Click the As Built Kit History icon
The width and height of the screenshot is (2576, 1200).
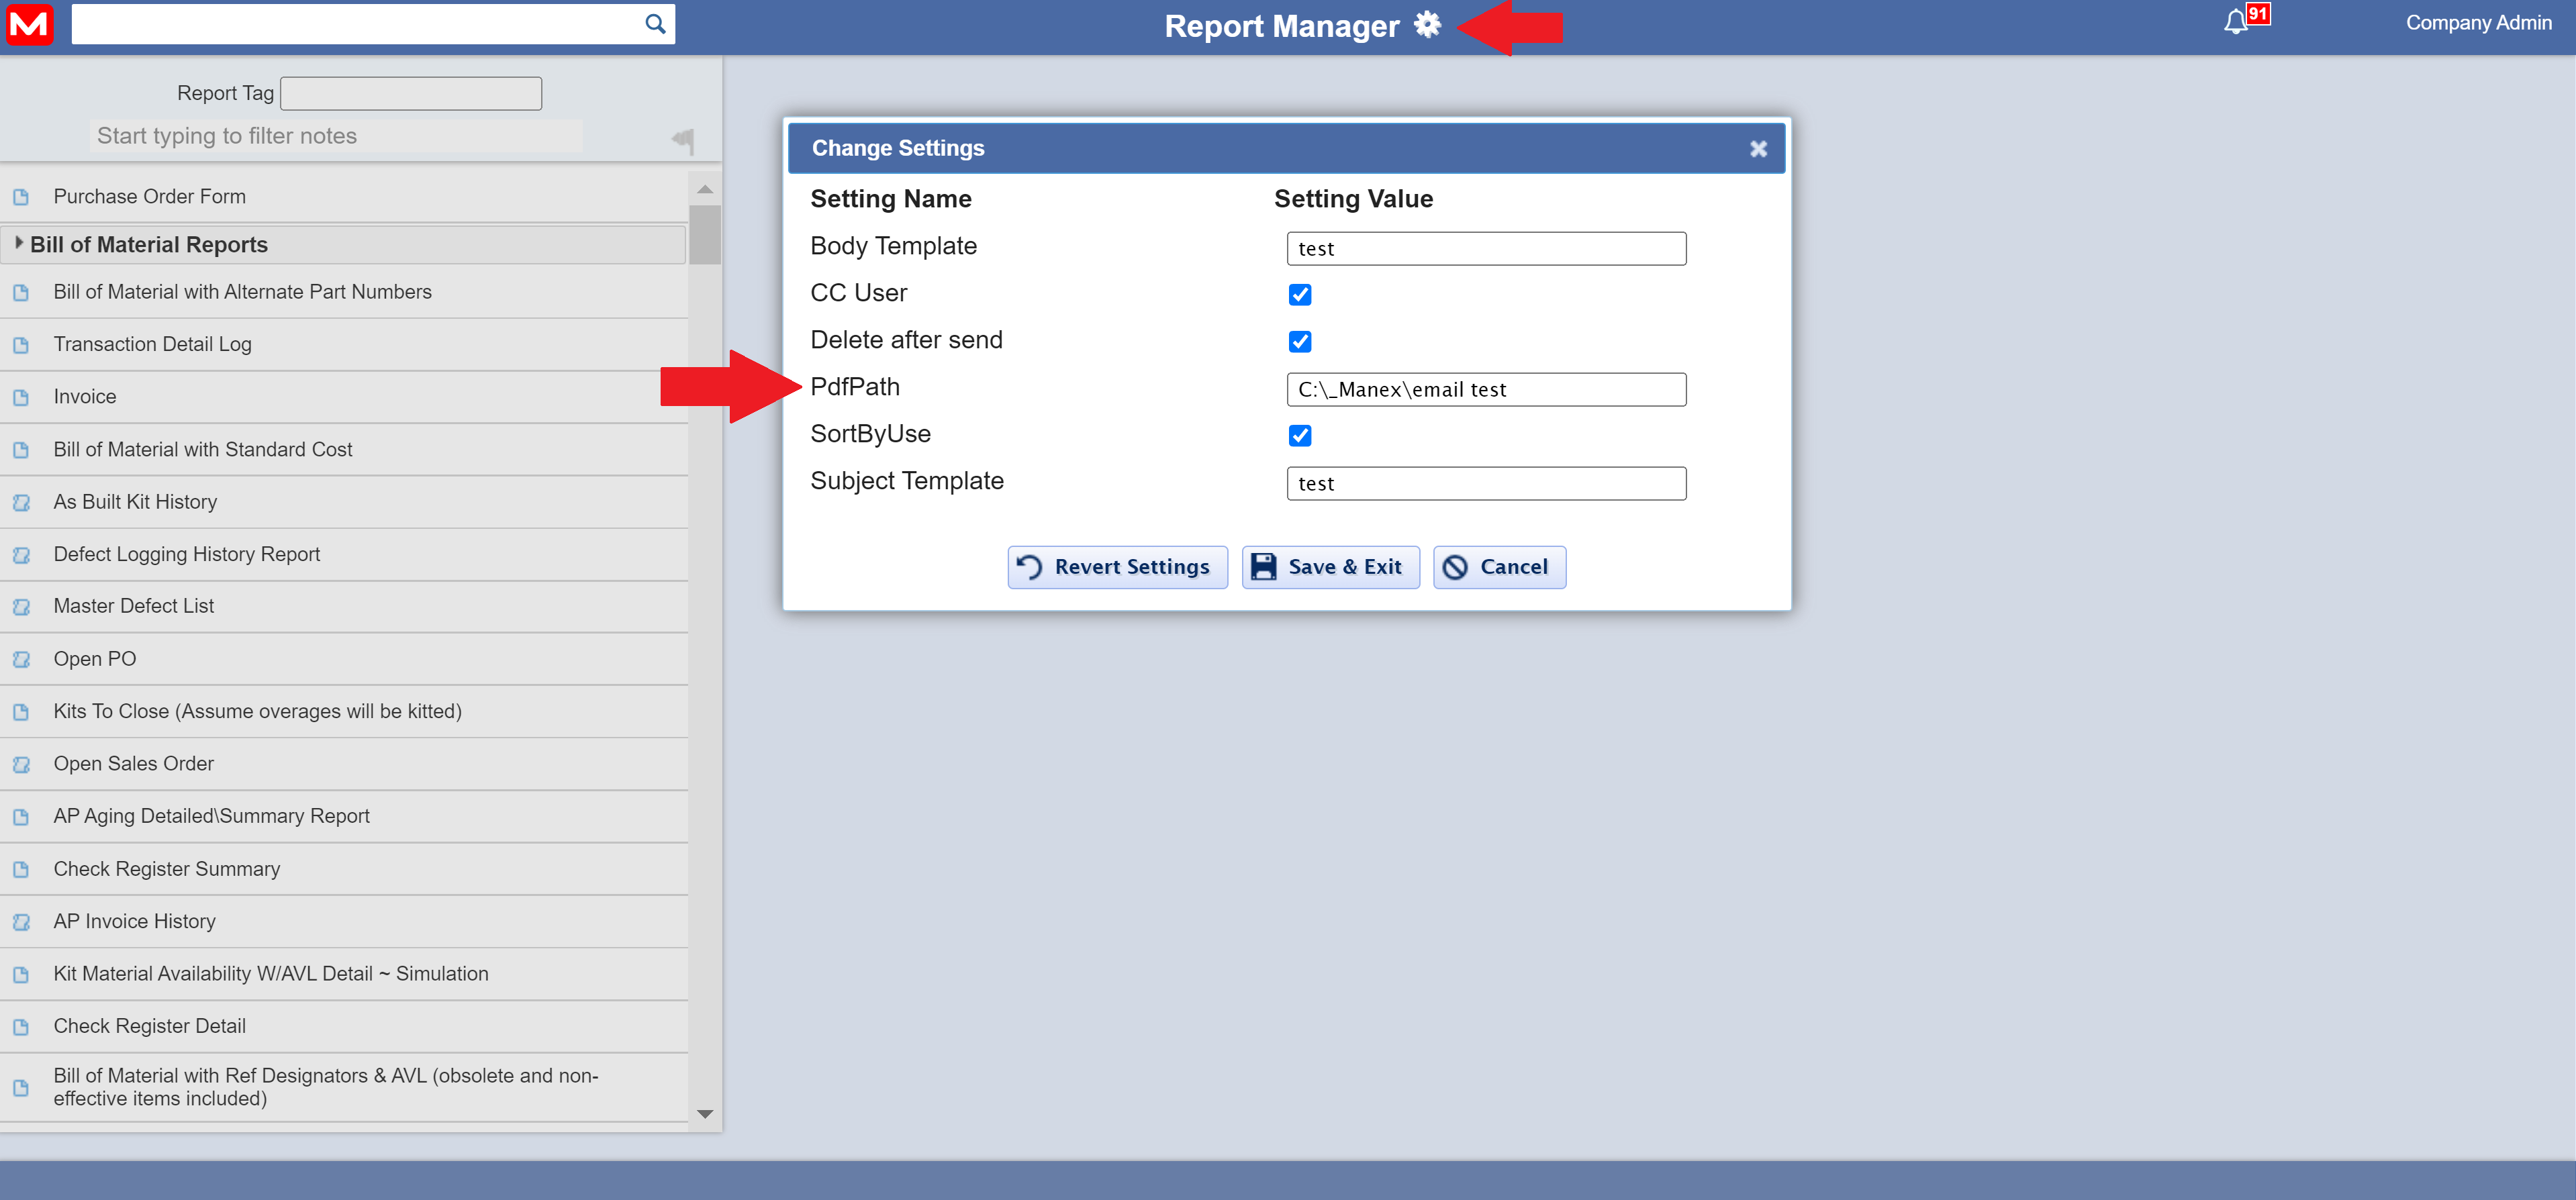(x=21, y=502)
